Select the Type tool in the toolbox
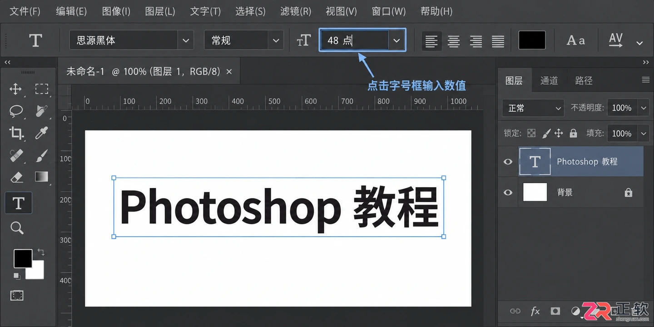This screenshot has height=327, width=654. click(18, 203)
